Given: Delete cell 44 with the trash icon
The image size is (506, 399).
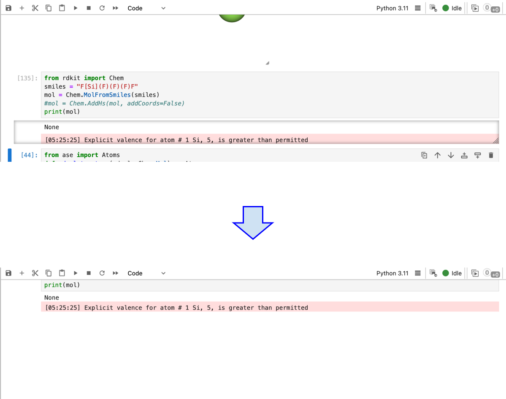Looking at the screenshot, I should click(x=491, y=155).
